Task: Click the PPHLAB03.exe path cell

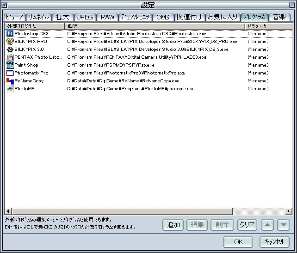Action: coord(137,57)
